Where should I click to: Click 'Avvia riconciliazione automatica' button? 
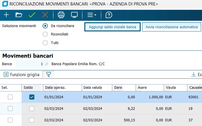[x=171, y=27]
